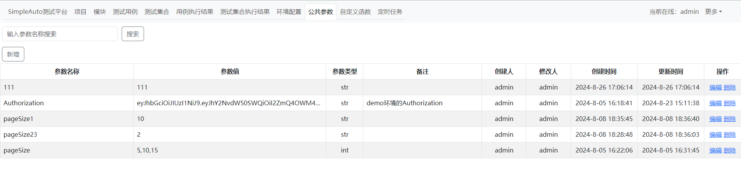Image resolution: width=741 pixels, height=174 pixels.
Task: Click the 创建时间 column header
Action: tap(604, 71)
